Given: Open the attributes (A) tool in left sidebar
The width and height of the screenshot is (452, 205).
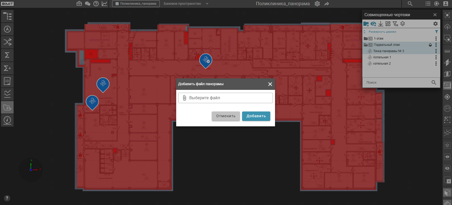Looking at the screenshot, I should click(7, 29).
